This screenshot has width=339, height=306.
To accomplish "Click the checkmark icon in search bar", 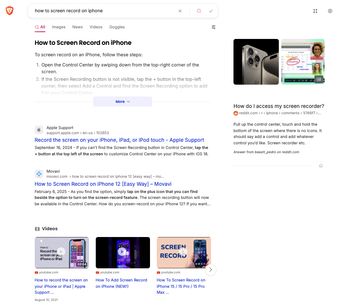I will point(211,11).
